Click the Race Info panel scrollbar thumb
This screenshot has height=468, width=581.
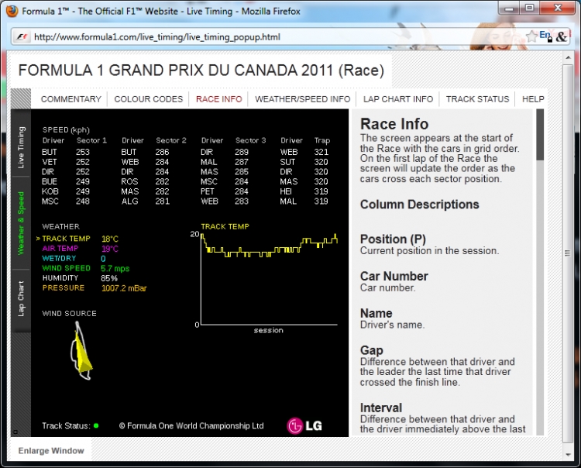pyautogui.click(x=540, y=135)
